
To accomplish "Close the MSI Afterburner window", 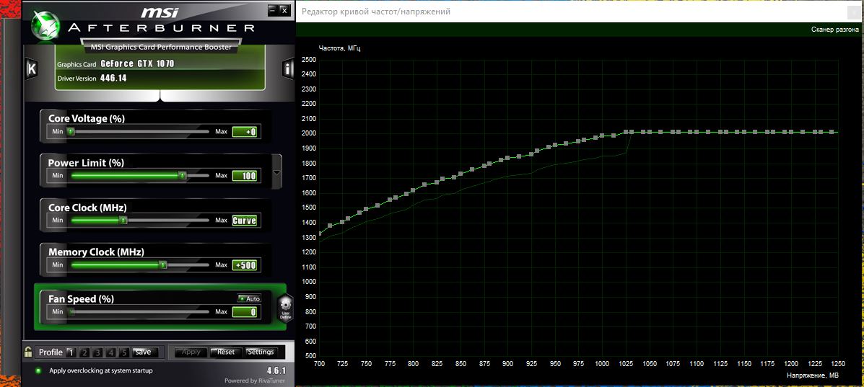I will click(284, 10).
